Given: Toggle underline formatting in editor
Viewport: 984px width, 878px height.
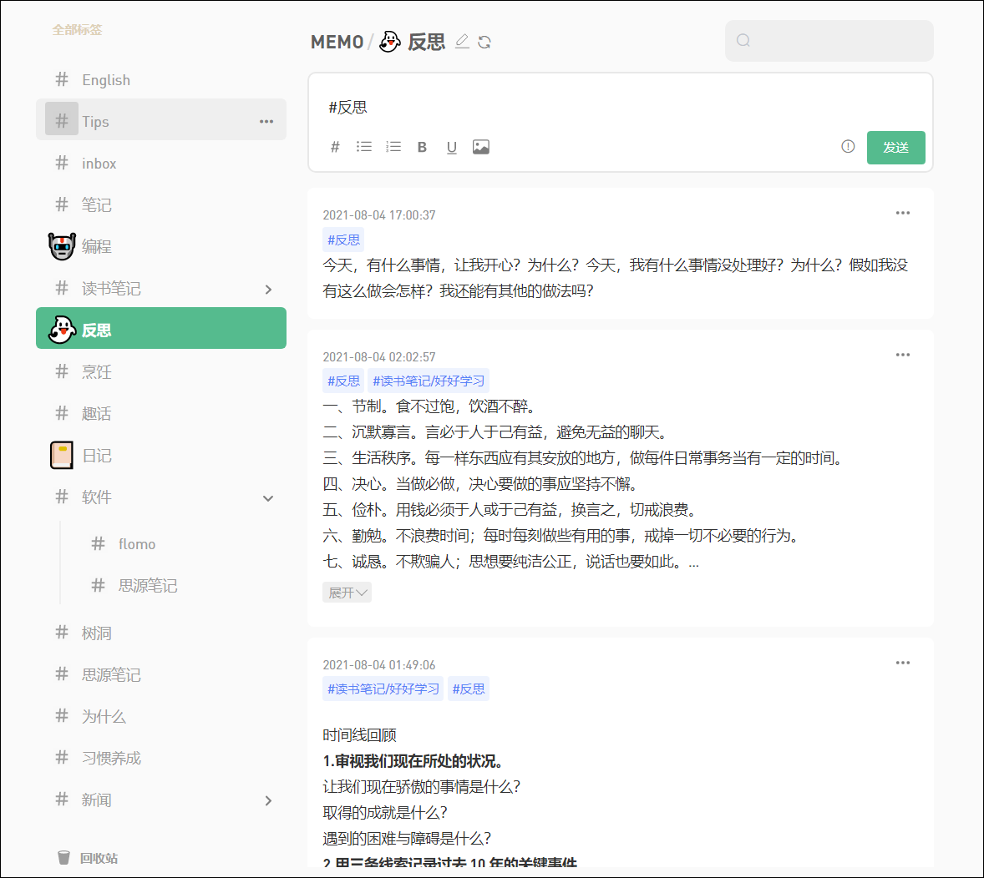Looking at the screenshot, I should tap(452, 148).
